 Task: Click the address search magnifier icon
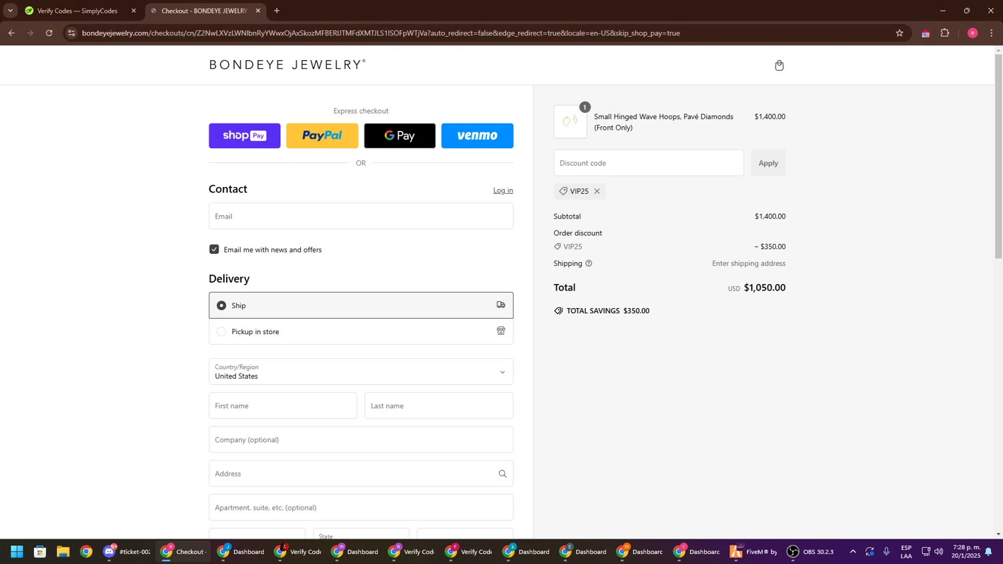(x=502, y=474)
